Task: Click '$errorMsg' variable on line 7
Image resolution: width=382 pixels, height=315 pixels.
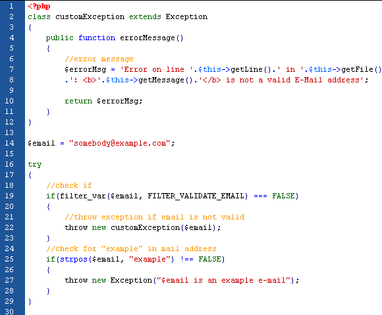Action: tap(85, 69)
